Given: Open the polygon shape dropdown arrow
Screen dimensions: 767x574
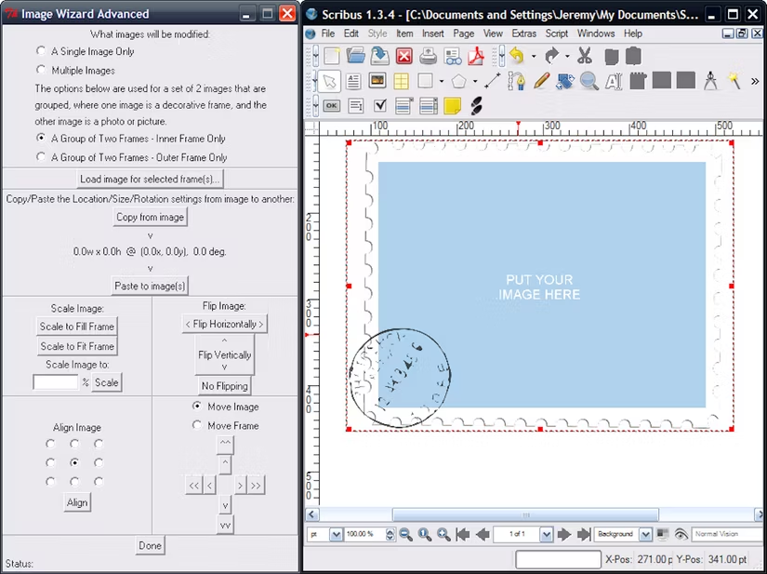Looking at the screenshot, I should [x=473, y=81].
